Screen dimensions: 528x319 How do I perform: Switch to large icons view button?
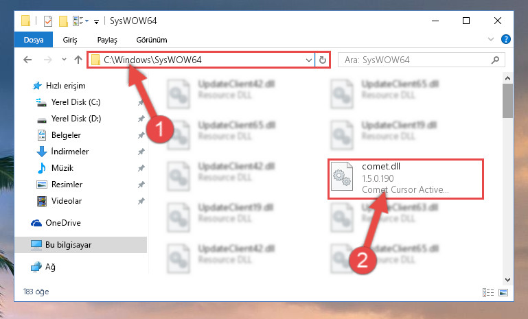pos(503,292)
